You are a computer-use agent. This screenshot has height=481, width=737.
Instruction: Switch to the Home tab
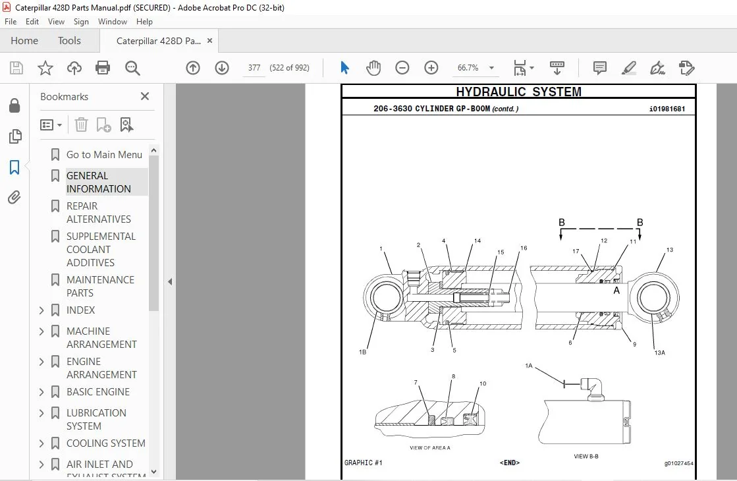tap(24, 41)
